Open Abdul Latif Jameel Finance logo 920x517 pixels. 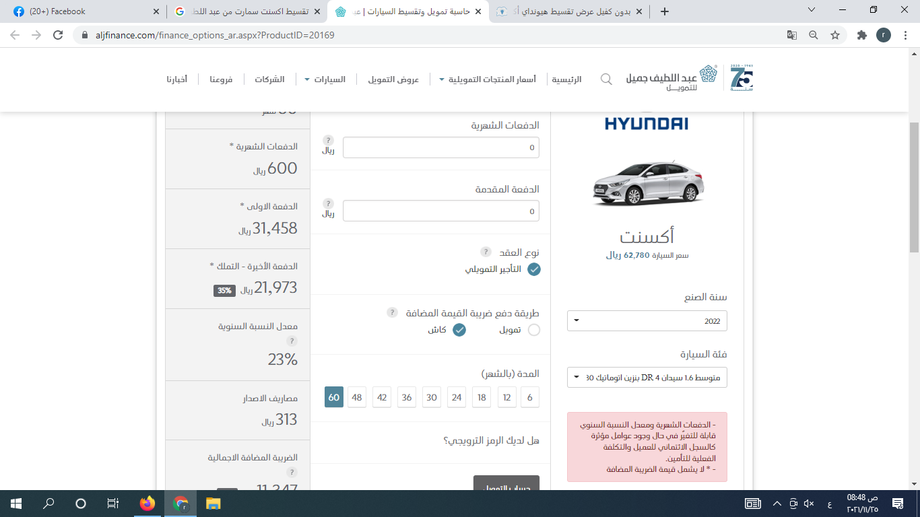tap(671, 78)
